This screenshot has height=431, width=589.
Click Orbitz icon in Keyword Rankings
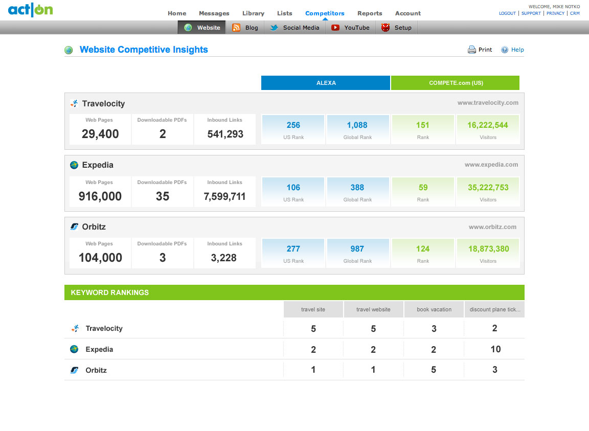click(74, 370)
